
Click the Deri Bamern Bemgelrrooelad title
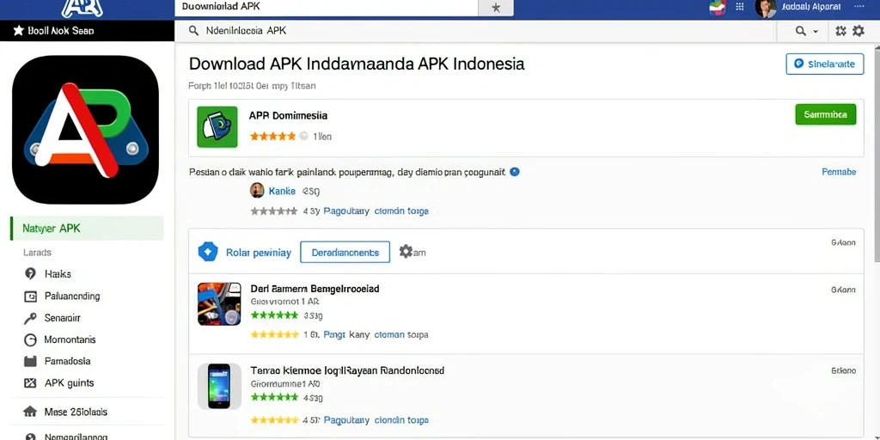tap(315, 289)
